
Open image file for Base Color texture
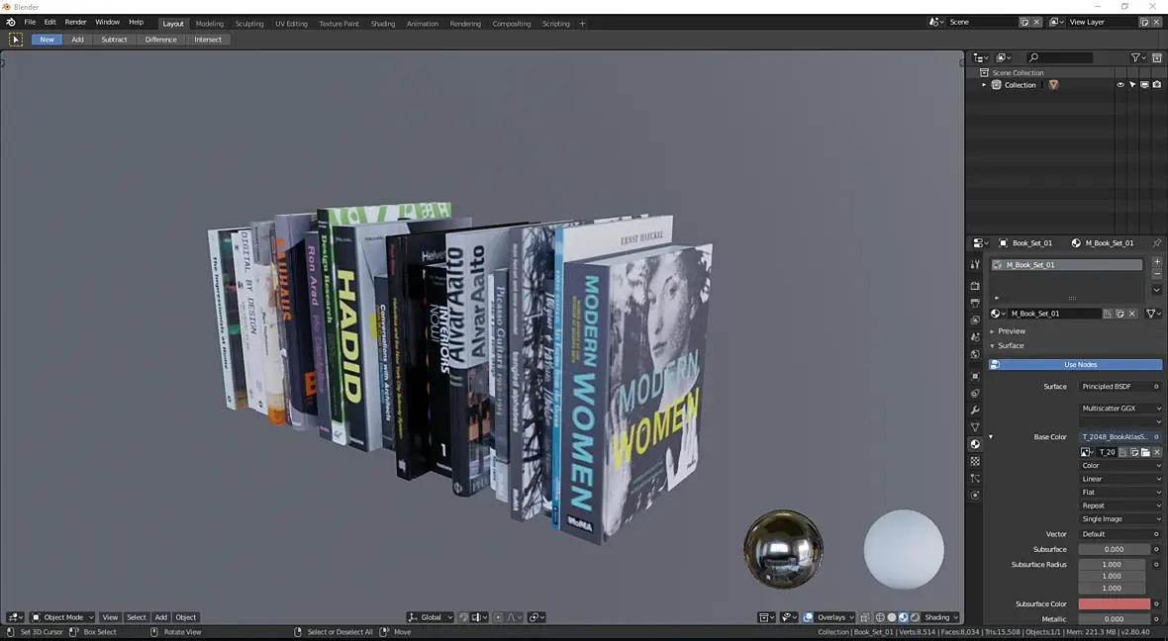1145,452
